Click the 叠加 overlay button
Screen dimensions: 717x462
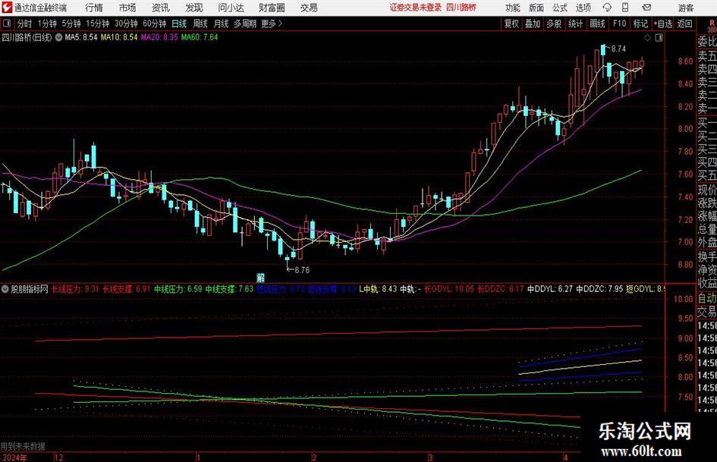[533, 24]
